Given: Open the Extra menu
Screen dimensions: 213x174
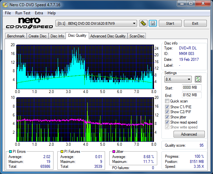Looking at the screenshot, I should [39, 13].
